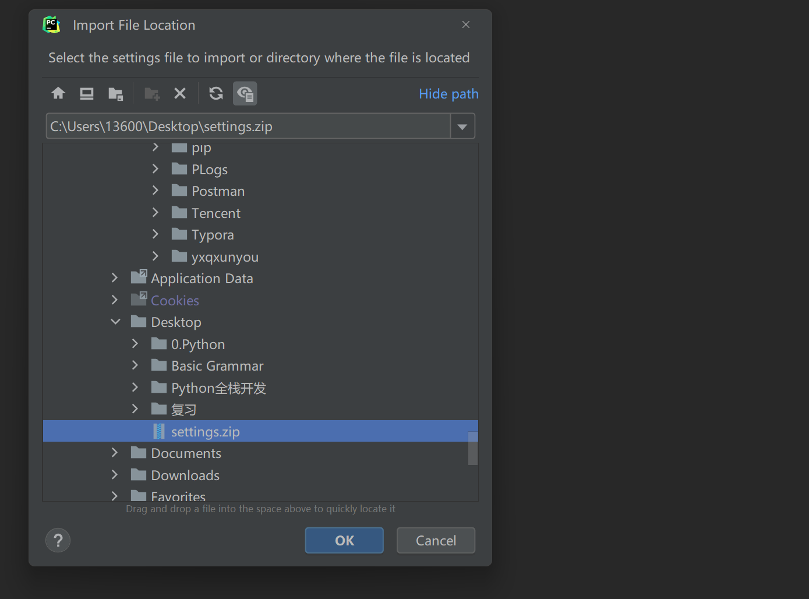Click the Desktop folder icon

click(x=139, y=322)
